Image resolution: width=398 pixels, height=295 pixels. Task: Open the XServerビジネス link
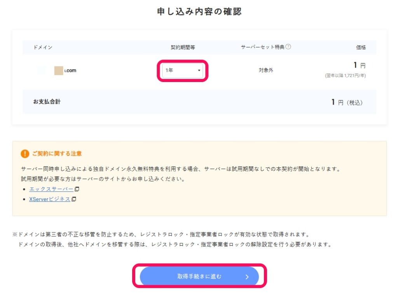[x=49, y=199]
